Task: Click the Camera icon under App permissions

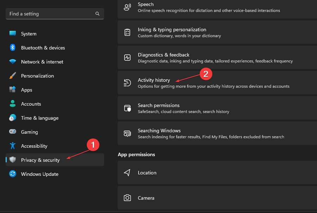Action: 127,198
